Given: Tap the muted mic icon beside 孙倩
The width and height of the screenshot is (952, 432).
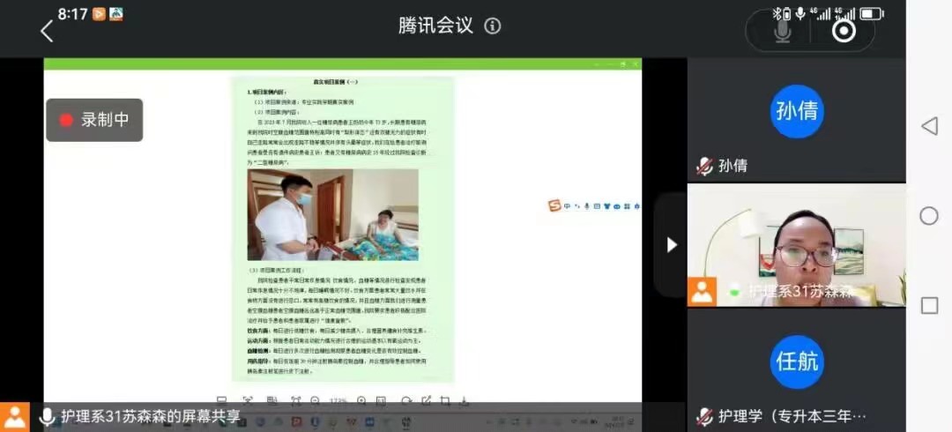Looking at the screenshot, I should (x=704, y=166).
